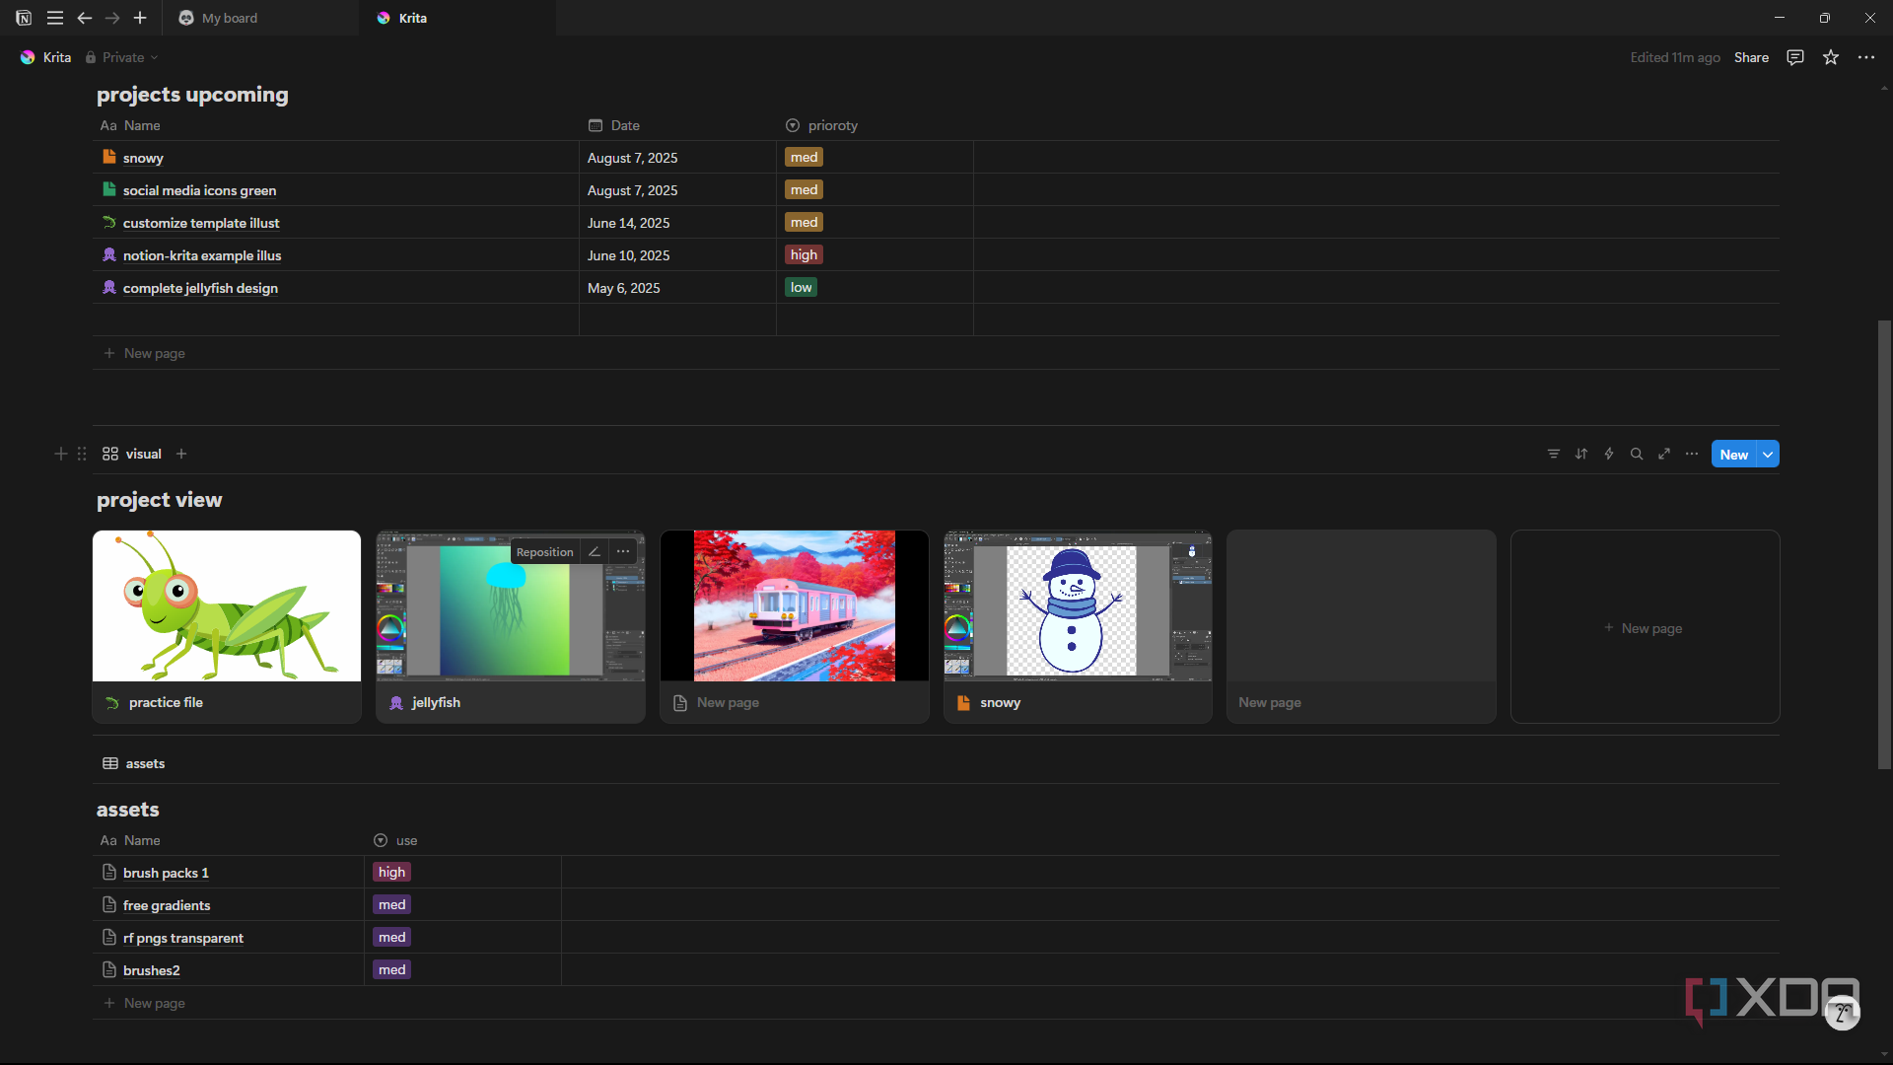1893x1065 pixels.
Task: Open social media icons green page
Action: click(x=199, y=190)
